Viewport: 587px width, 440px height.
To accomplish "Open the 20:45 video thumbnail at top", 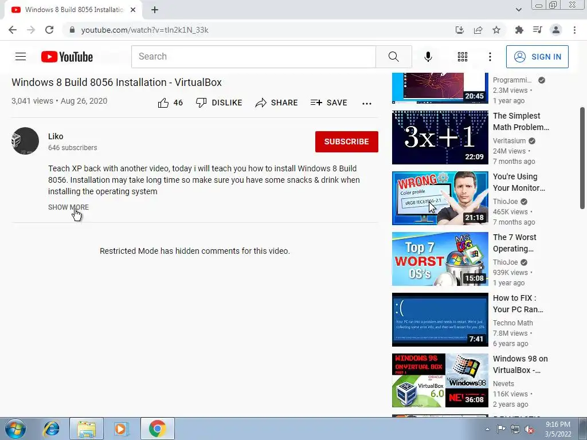I will [440, 88].
